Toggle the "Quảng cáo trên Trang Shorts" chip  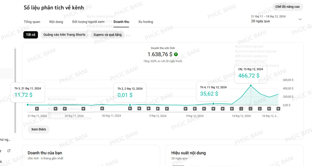[64, 35]
